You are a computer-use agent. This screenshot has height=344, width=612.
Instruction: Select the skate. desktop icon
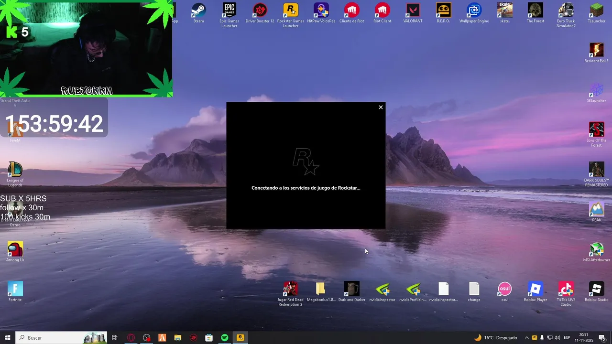(x=504, y=13)
